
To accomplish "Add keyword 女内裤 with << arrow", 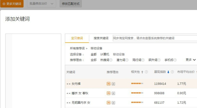I will 68,84.
